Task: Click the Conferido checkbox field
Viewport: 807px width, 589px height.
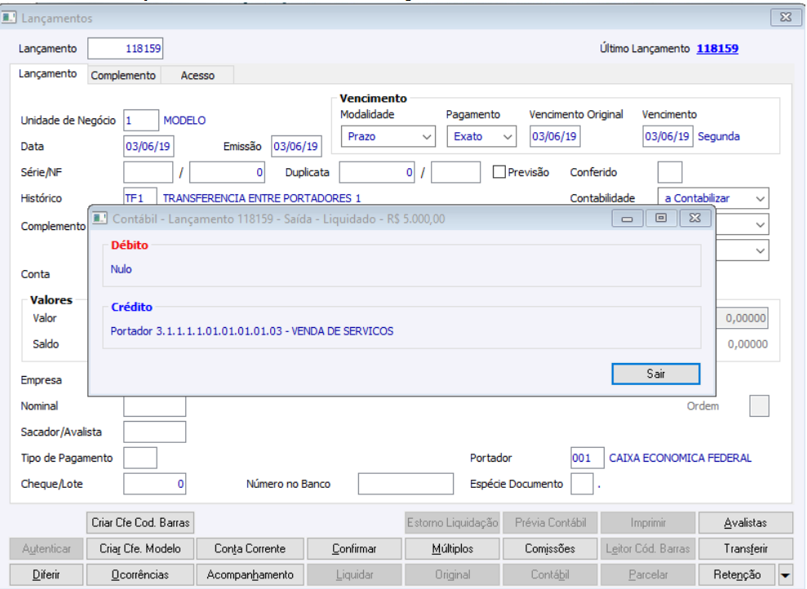Action: tap(670, 172)
